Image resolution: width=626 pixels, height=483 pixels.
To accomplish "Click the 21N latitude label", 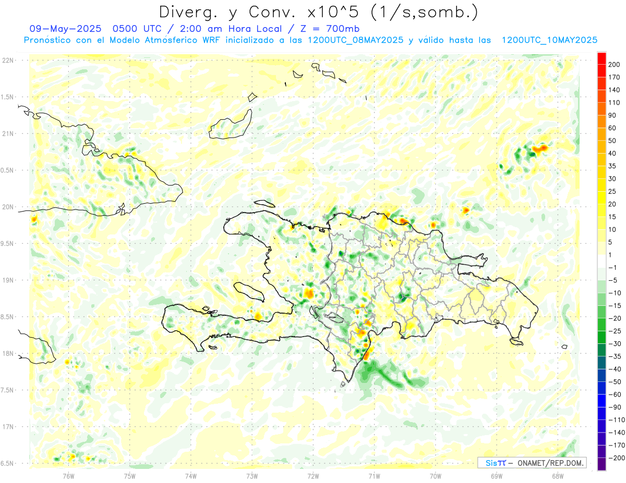I will 8,133.
